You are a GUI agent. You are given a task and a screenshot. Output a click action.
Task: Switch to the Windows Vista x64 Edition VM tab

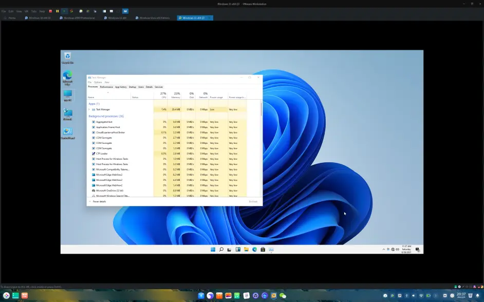pos(153,18)
